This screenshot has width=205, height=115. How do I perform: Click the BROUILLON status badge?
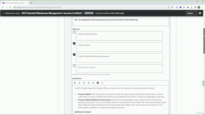click(89, 13)
